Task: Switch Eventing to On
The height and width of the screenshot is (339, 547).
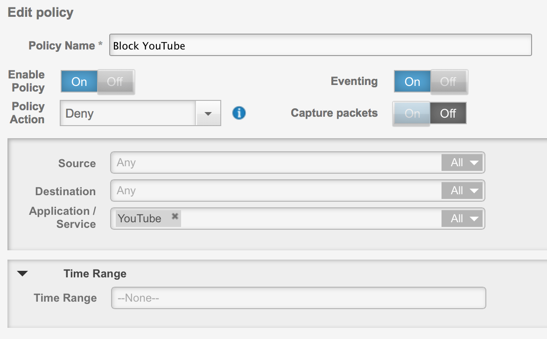Action: (412, 82)
